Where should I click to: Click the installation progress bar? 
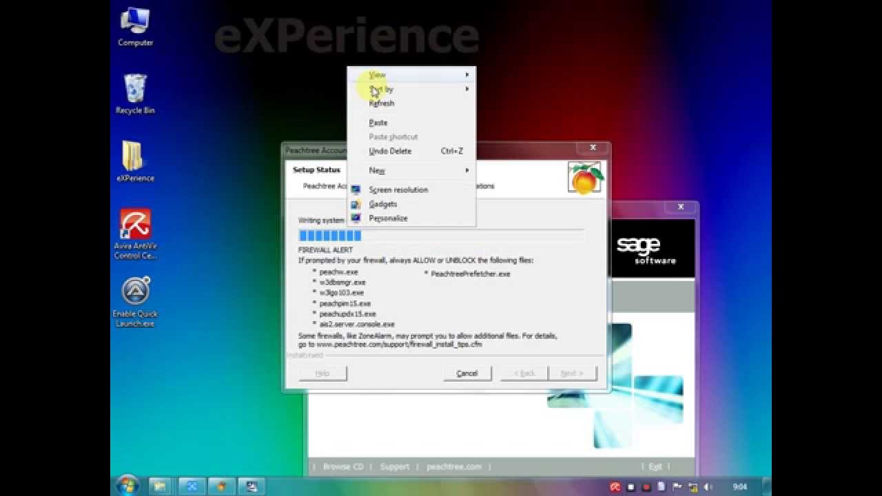[x=442, y=236]
